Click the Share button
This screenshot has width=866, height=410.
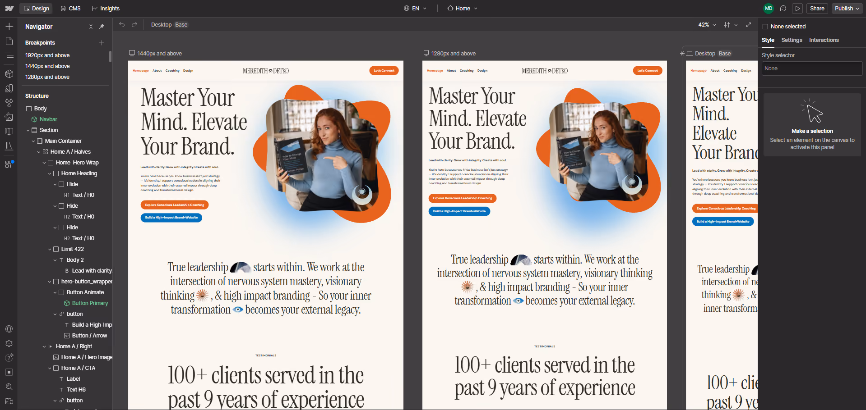[x=817, y=9]
